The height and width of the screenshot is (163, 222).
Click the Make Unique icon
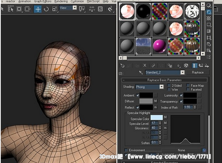(153, 66)
